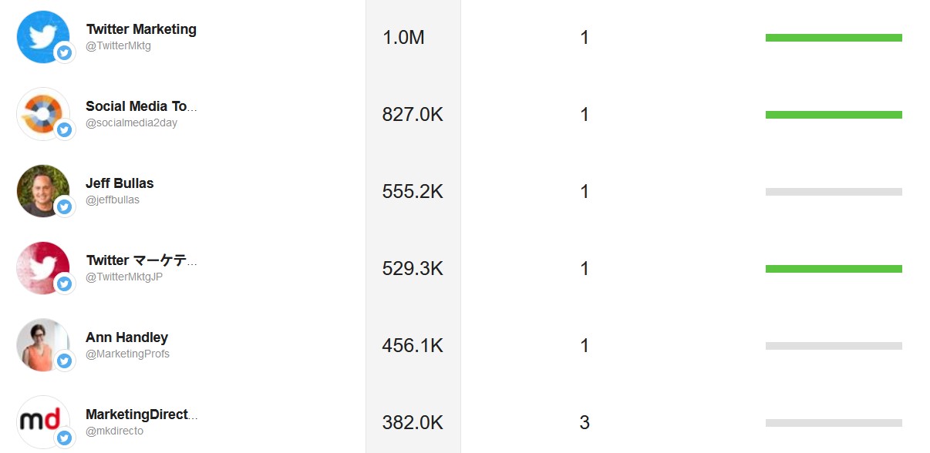Click Twitter badge on Ann Handley avatar

65,361
